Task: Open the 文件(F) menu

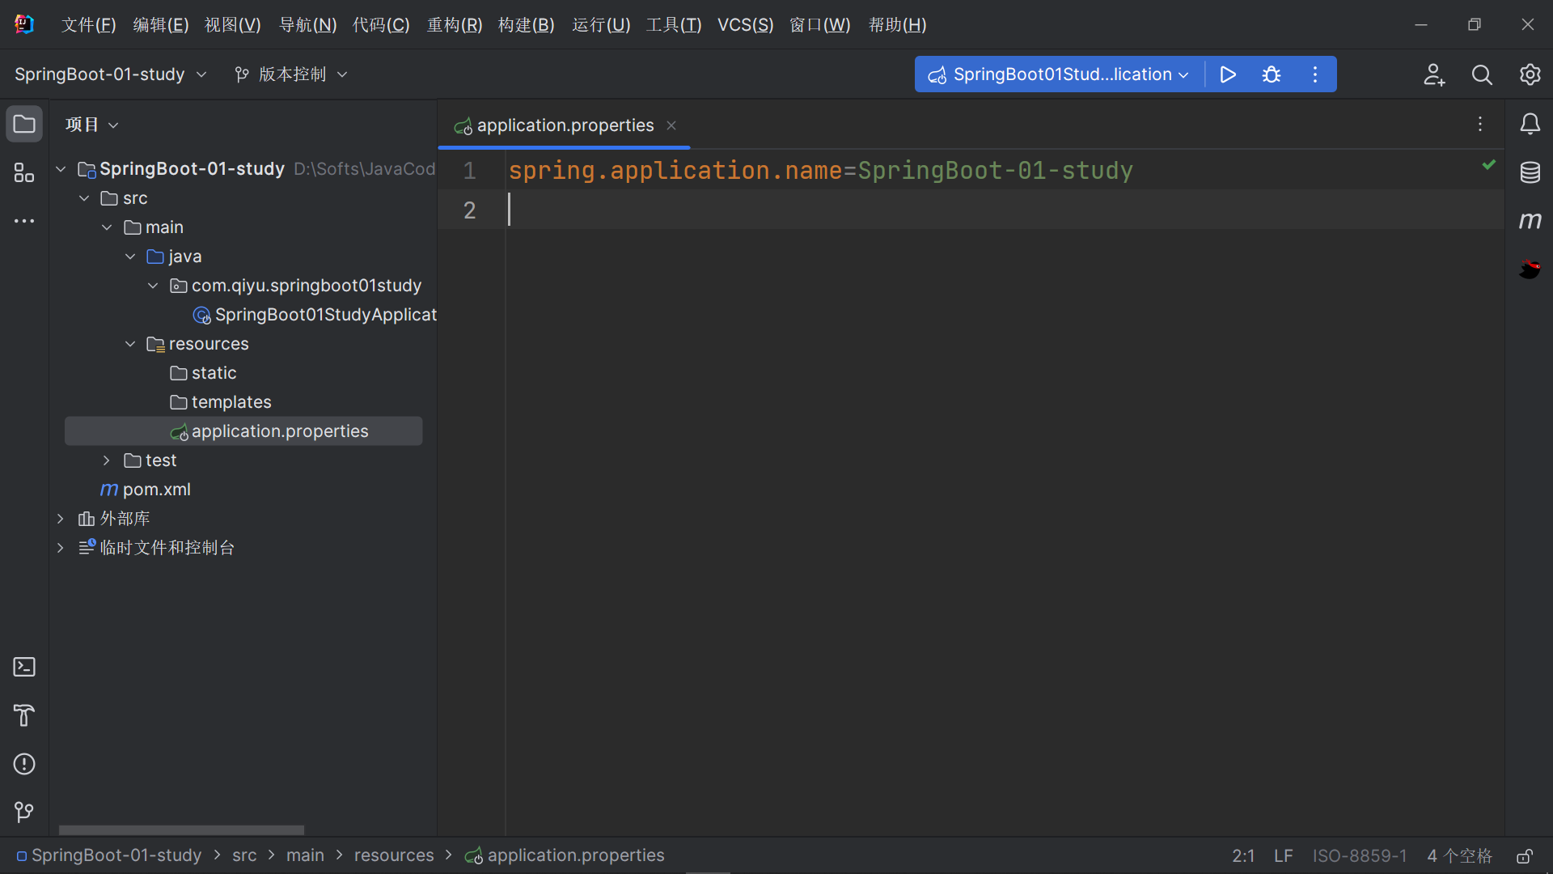Action: point(87,24)
